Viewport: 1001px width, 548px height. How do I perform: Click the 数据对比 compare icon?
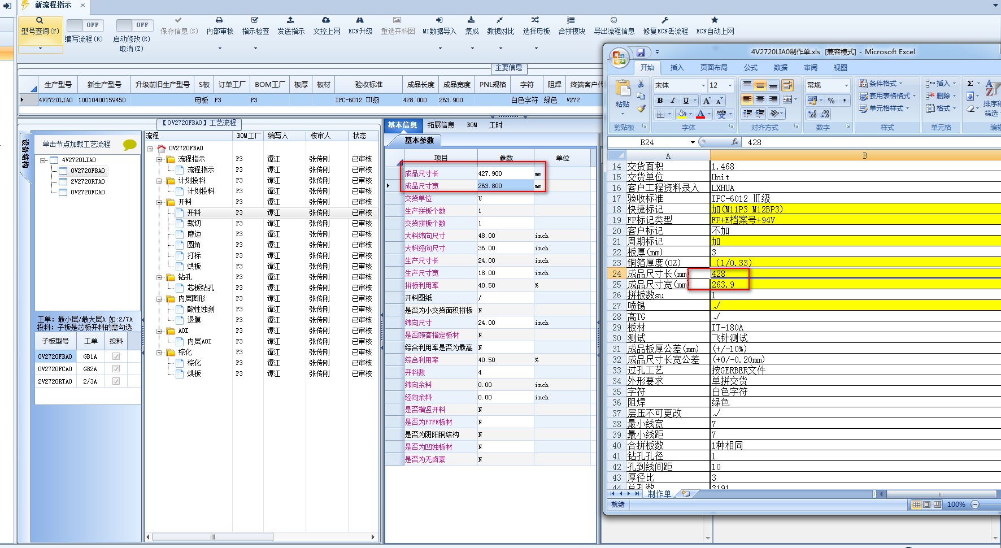500,20
